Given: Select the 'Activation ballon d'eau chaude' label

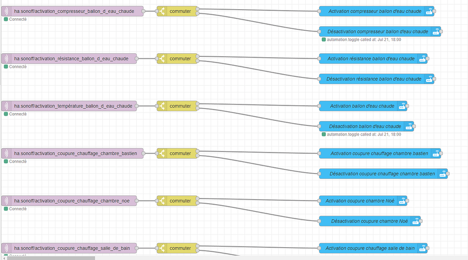Looking at the screenshot, I should [x=362, y=106].
